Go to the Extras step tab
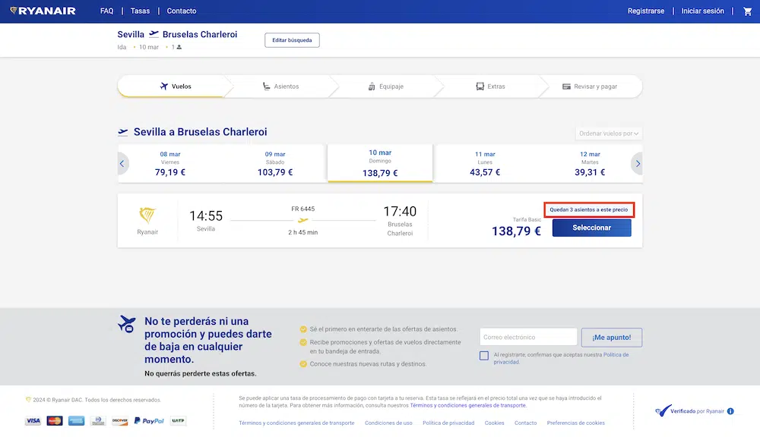Image resolution: width=760 pixels, height=437 pixels. coord(490,86)
